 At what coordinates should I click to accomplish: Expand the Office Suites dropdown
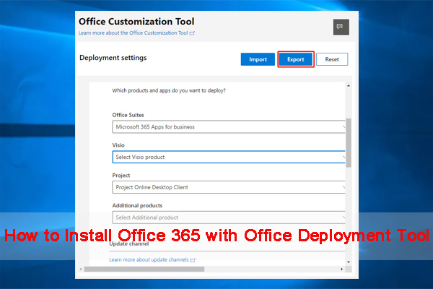coord(229,127)
